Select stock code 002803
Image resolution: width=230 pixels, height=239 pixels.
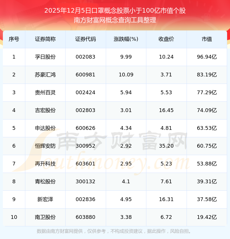coord(85,110)
